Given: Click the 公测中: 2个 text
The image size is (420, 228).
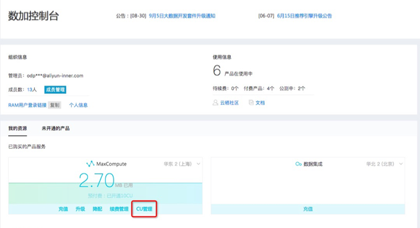Looking at the screenshot, I should (x=292, y=89).
